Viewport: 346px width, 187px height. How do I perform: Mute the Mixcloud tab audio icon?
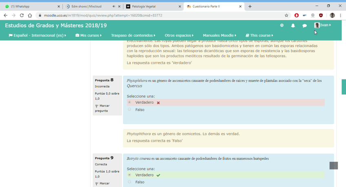(x=113, y=7)
